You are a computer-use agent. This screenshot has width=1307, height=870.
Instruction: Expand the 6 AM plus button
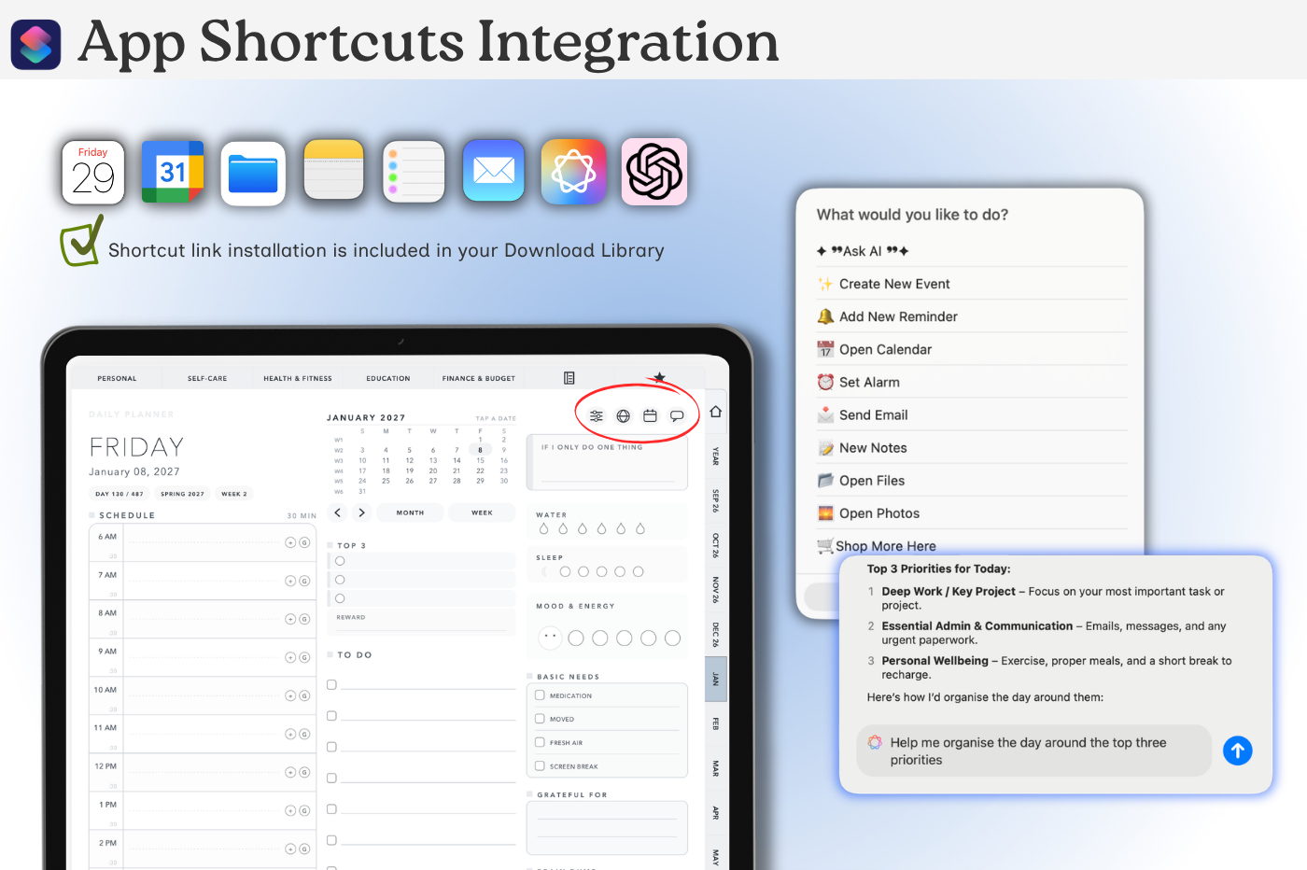point(290,542)
